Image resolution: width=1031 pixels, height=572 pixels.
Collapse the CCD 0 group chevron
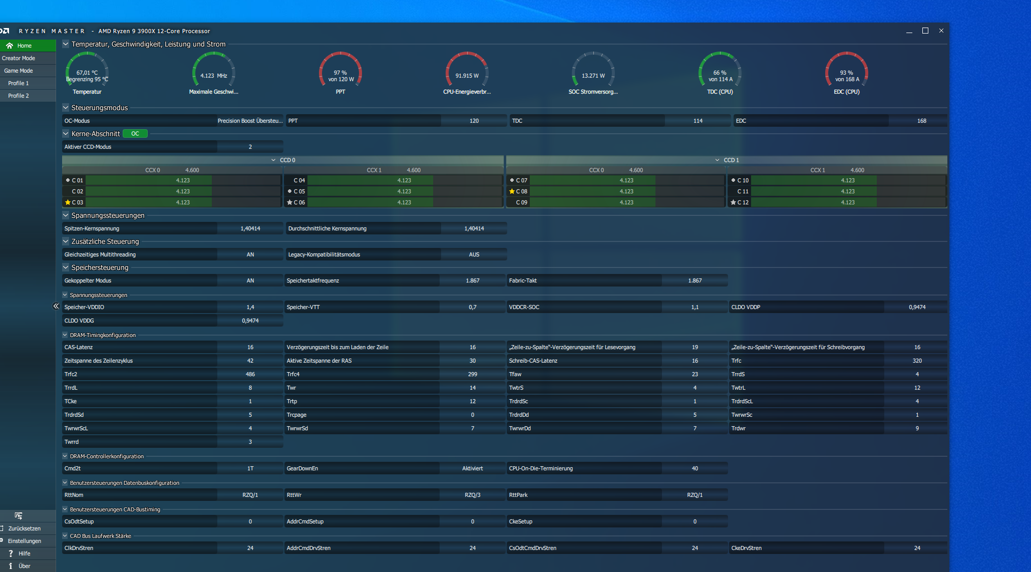[273, 160]
